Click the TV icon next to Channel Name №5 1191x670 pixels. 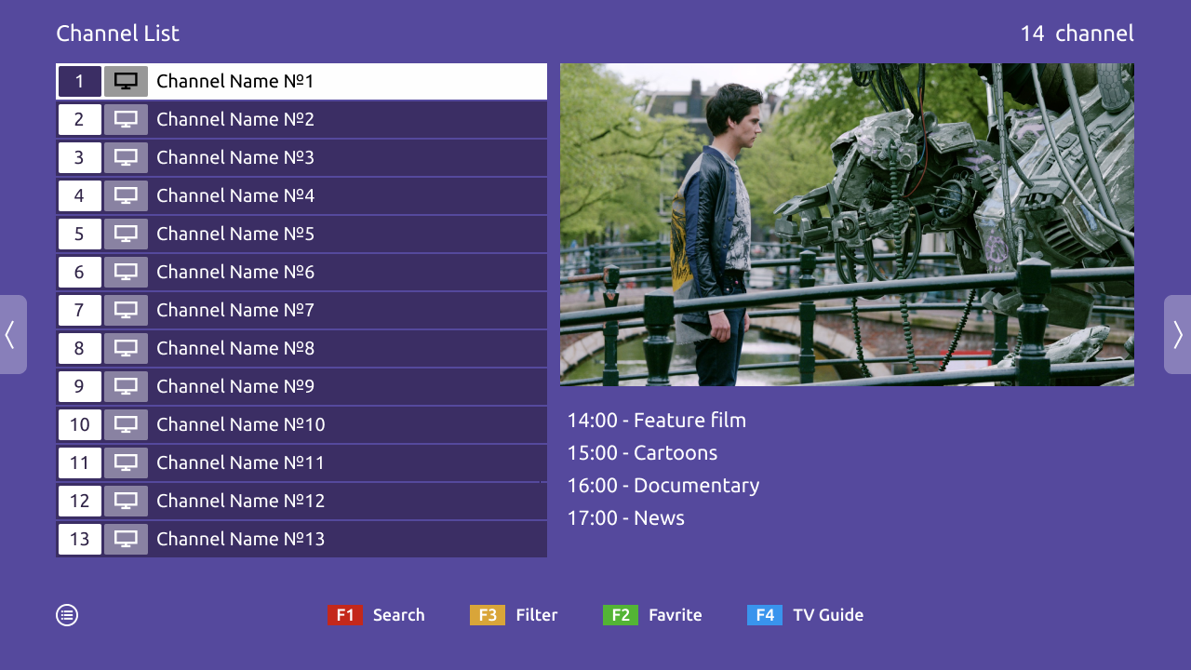click(x=126, y=234)
